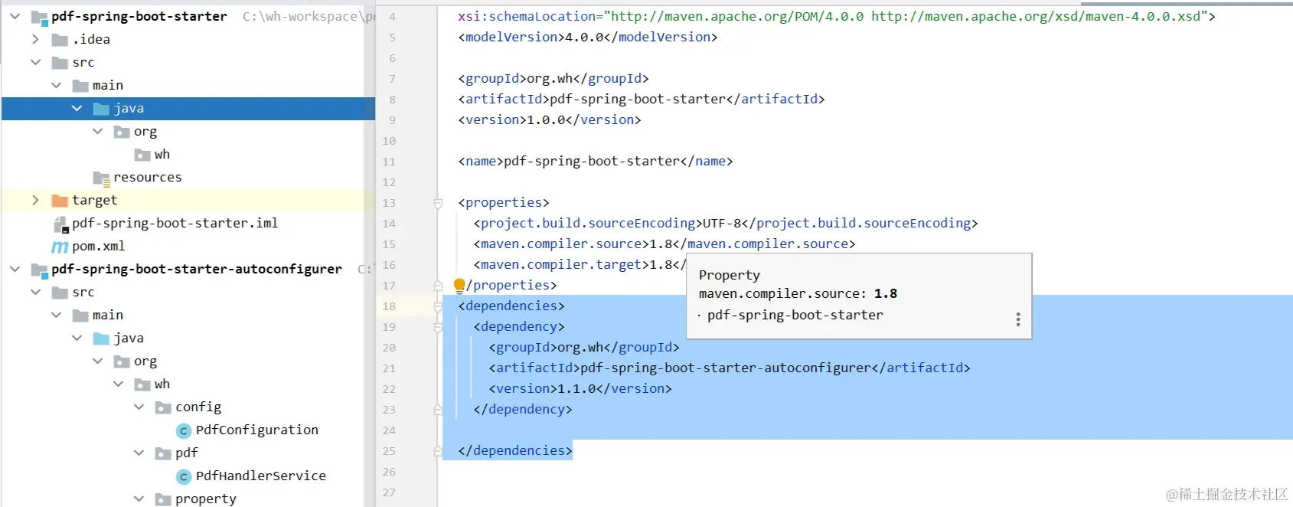The image size is (1293, 507).
Task: Click the xsi:schemaLocation attribute line
Action: tap(837, 16)
